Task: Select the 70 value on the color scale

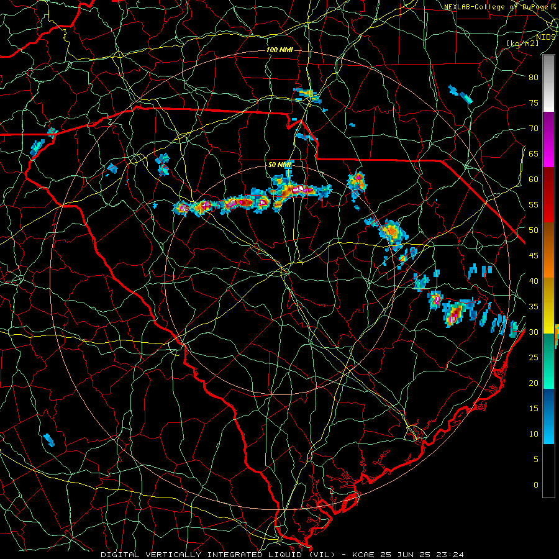Action: (534, 129)
